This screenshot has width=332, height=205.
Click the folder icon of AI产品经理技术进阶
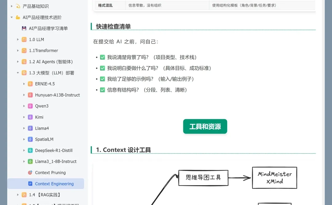click(x=18, y=17)
